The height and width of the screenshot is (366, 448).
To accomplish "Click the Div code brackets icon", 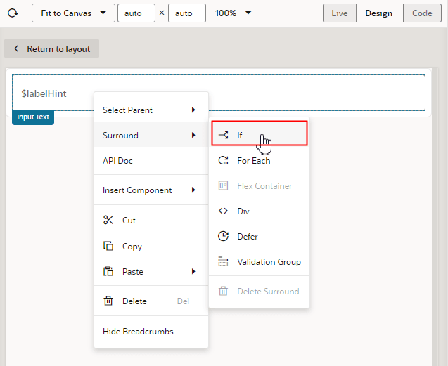I will tap(224, 211).
